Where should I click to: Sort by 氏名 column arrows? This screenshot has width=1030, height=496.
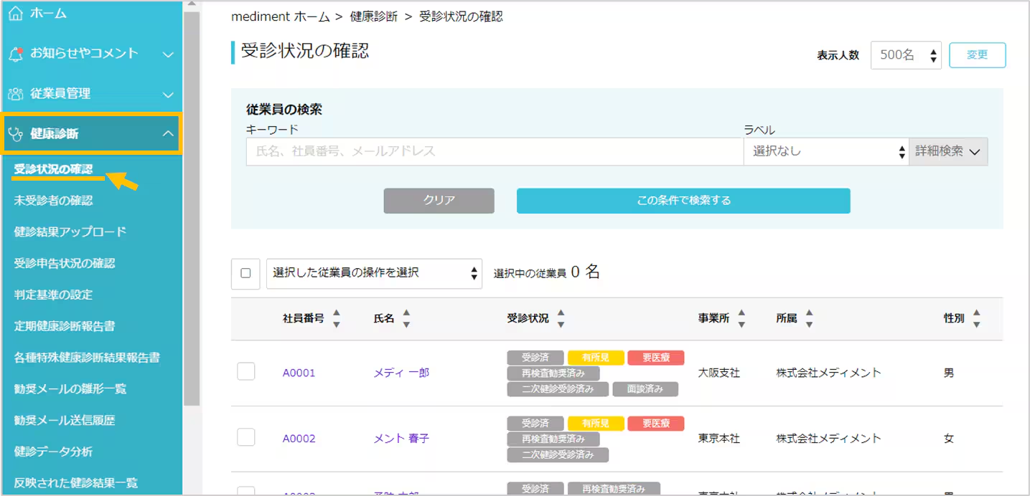point(406,319)
